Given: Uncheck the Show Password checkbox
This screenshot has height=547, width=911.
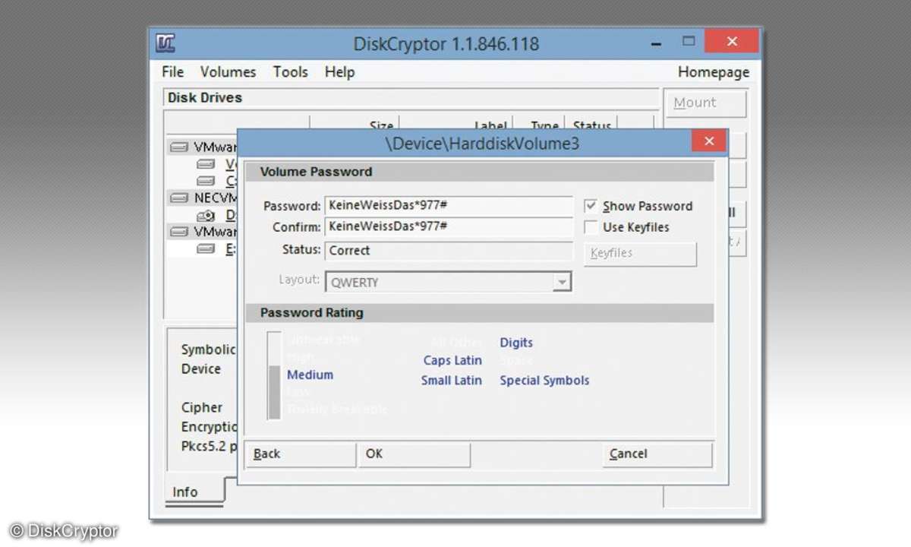Looking at the screenshot, I should (x=591, y=206).
